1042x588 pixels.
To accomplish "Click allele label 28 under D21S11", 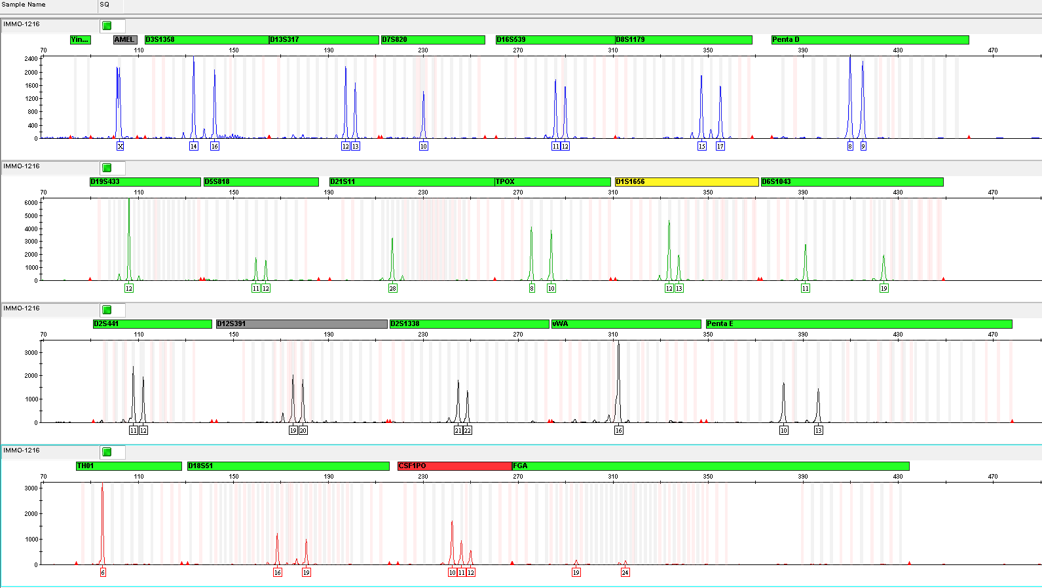I will point(392,289).
